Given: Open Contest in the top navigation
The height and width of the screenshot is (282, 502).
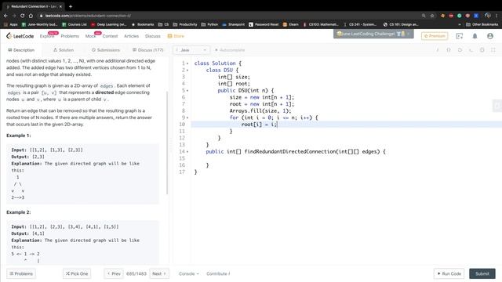Looking at the screenshot, I should pos(110,36).
